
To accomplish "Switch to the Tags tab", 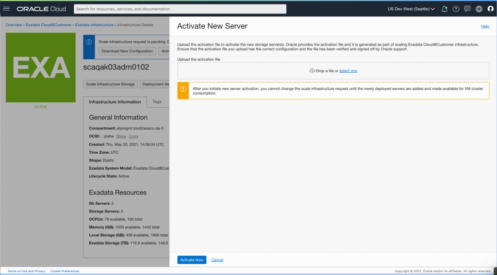I will (x=157, y=102).
